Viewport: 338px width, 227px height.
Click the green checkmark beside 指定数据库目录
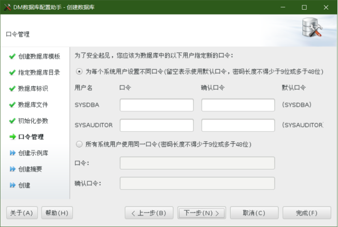[12, 73]
